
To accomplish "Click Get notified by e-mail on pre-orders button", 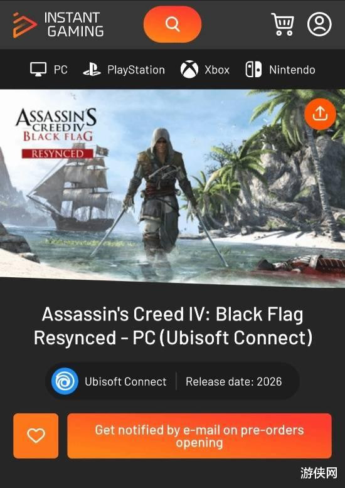I will (199, 436).
